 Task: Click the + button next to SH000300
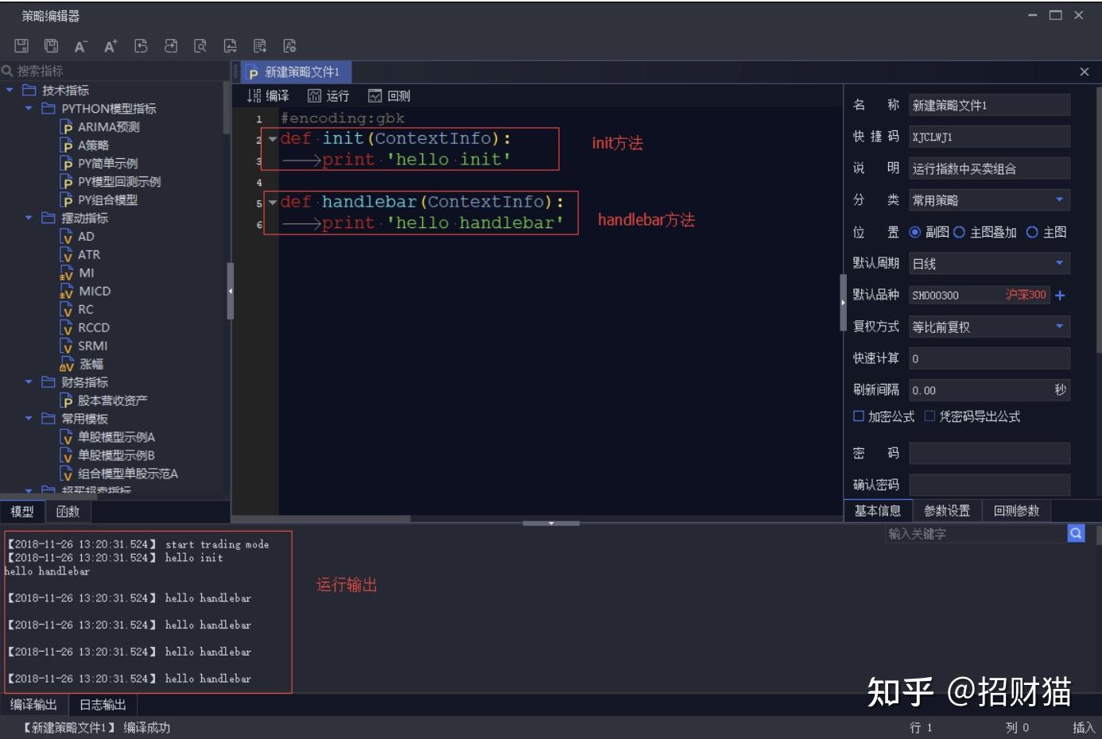coord(1060,295)
